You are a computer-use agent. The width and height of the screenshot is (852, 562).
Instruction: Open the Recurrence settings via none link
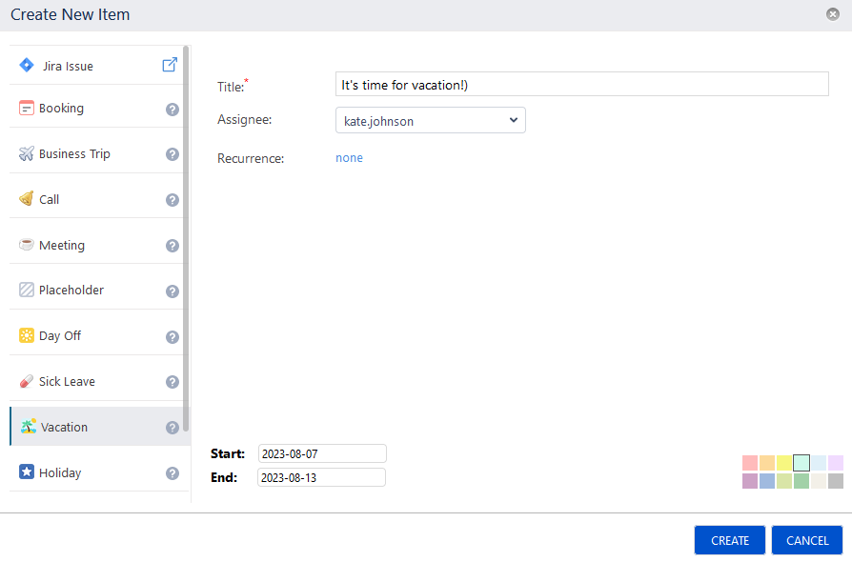click(349, 158)
